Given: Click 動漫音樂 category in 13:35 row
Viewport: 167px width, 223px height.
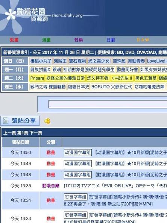Looking at the screenshot, I should 51,186.
